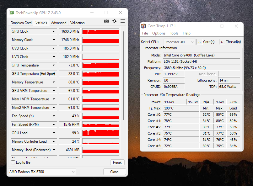The width and height of the screenshot is (253, 186).
Task: Open the Memory Controller Load dropdown
Action: click(x=54, y=141)
